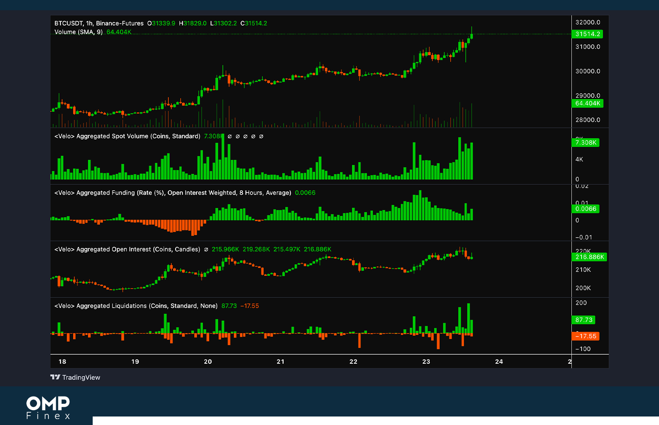Click date 24 on the time axis

point(499,362)
